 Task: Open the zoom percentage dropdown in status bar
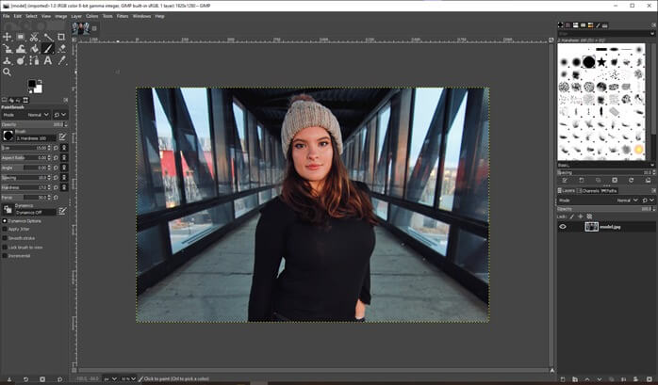point(128,378)
